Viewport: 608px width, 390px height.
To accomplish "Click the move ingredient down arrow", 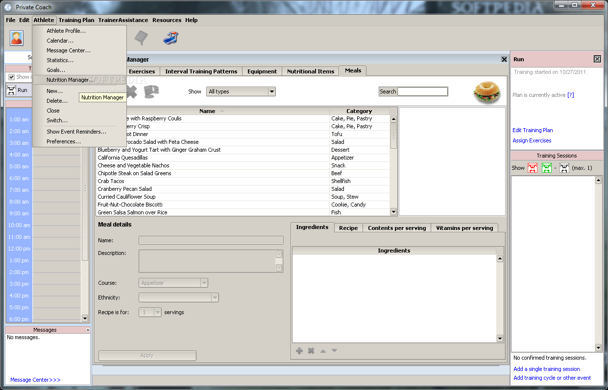I will click(x=335, y=351).
